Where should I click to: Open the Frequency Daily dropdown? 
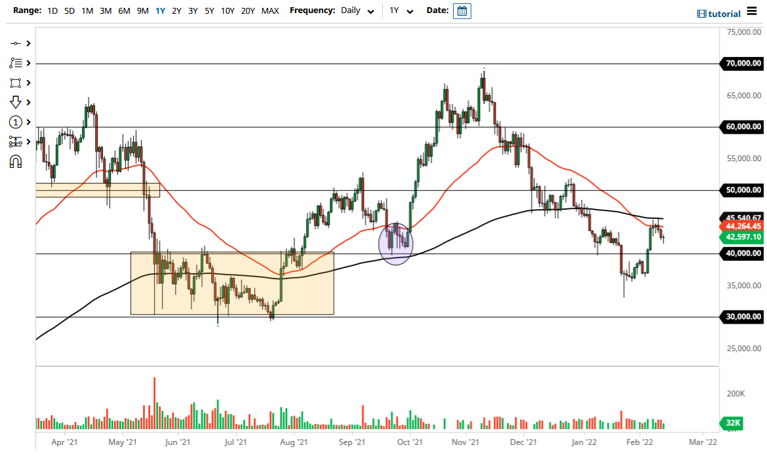(x=357, y=11)
